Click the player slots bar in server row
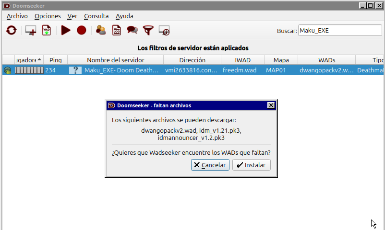The image size is (385, 230). 29,70
